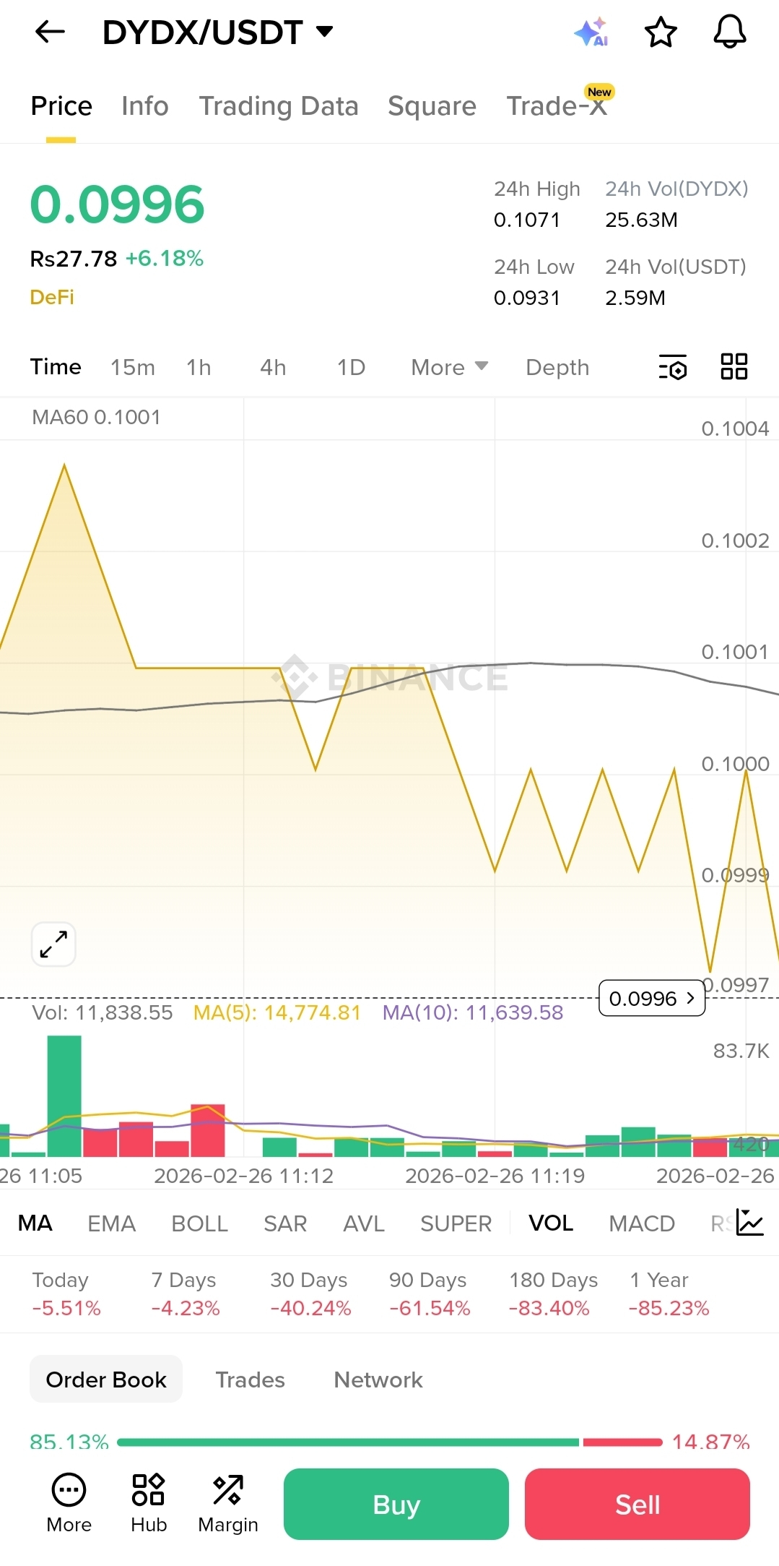Expand the More timeframes dropdown
This screenshot has height=1566, width=779.
point(449,367)
